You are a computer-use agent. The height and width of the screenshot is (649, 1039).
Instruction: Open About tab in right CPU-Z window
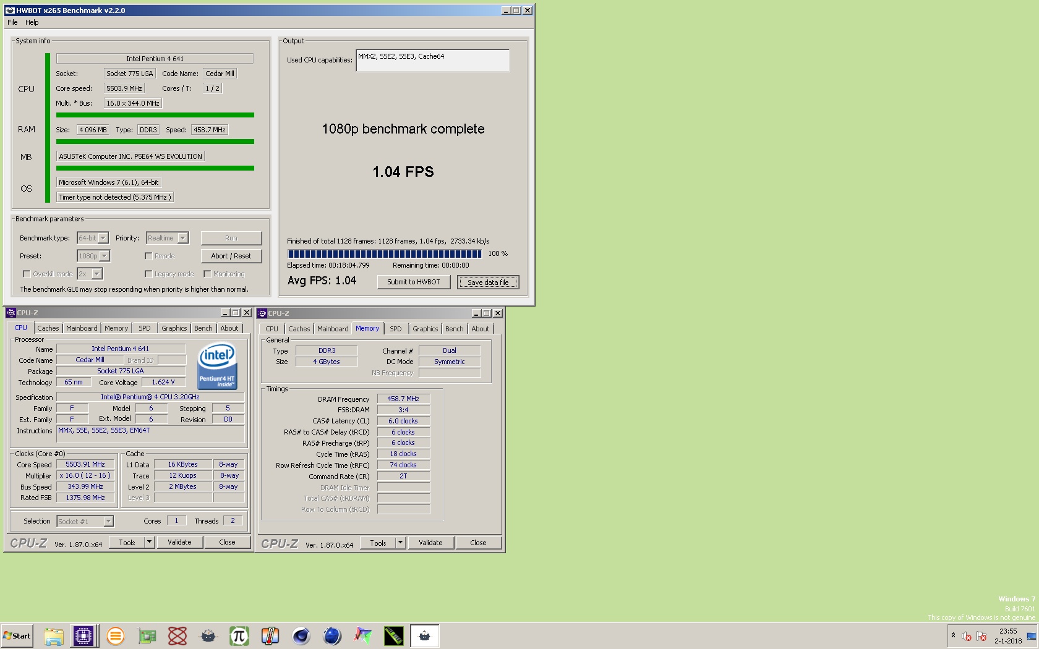pyautogui.click(x=481, y=329)
